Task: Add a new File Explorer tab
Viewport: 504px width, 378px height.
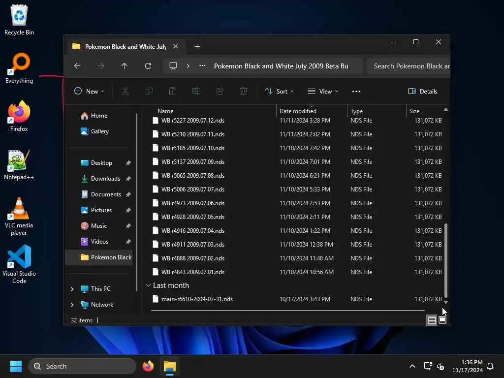Action: click(x=197, y=47)
